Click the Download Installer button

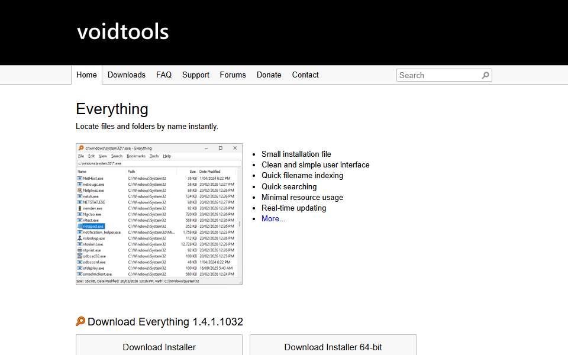(159, 346)
